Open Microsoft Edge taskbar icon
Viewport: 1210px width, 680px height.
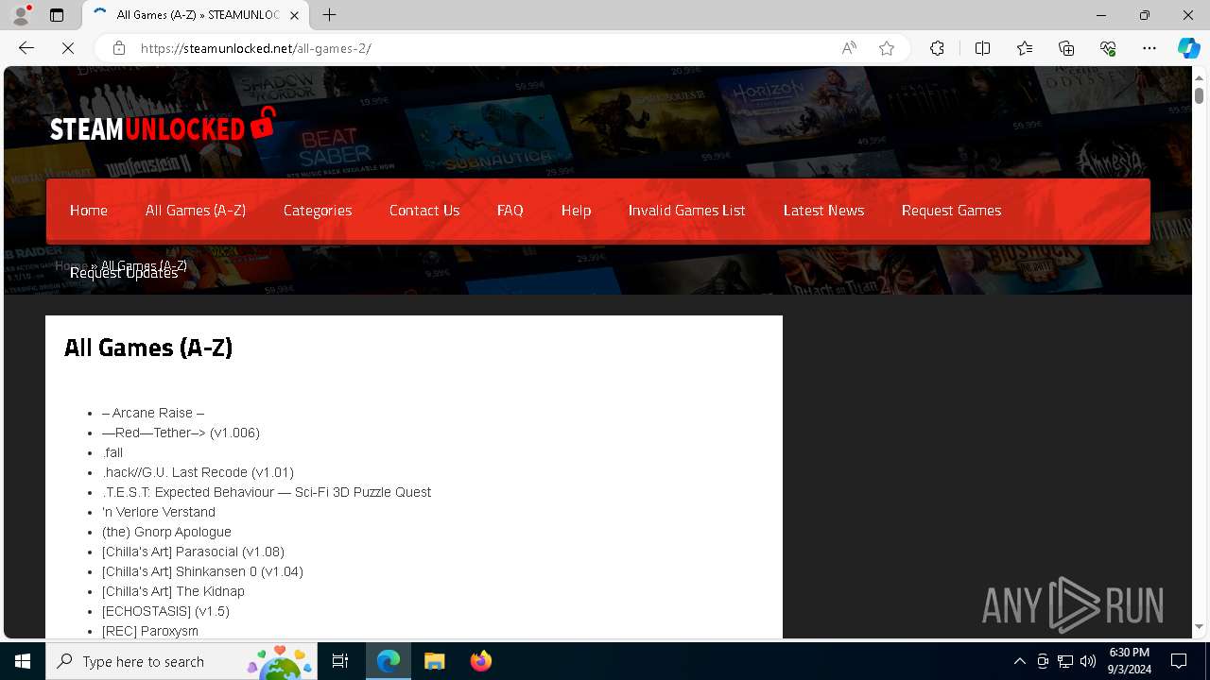[389, 661]
